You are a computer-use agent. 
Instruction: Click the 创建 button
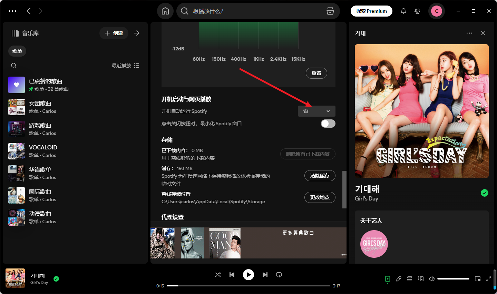coord(114,33)
